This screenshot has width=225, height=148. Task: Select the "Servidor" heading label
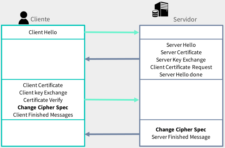[185, 19]
